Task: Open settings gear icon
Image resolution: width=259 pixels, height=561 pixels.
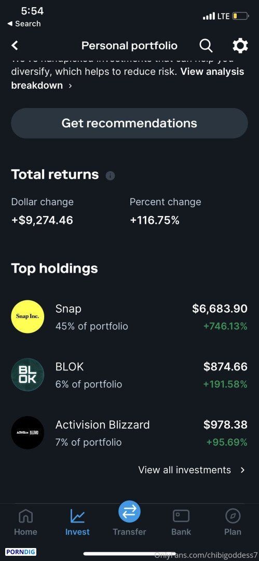Action: click(x=240, y=46)
